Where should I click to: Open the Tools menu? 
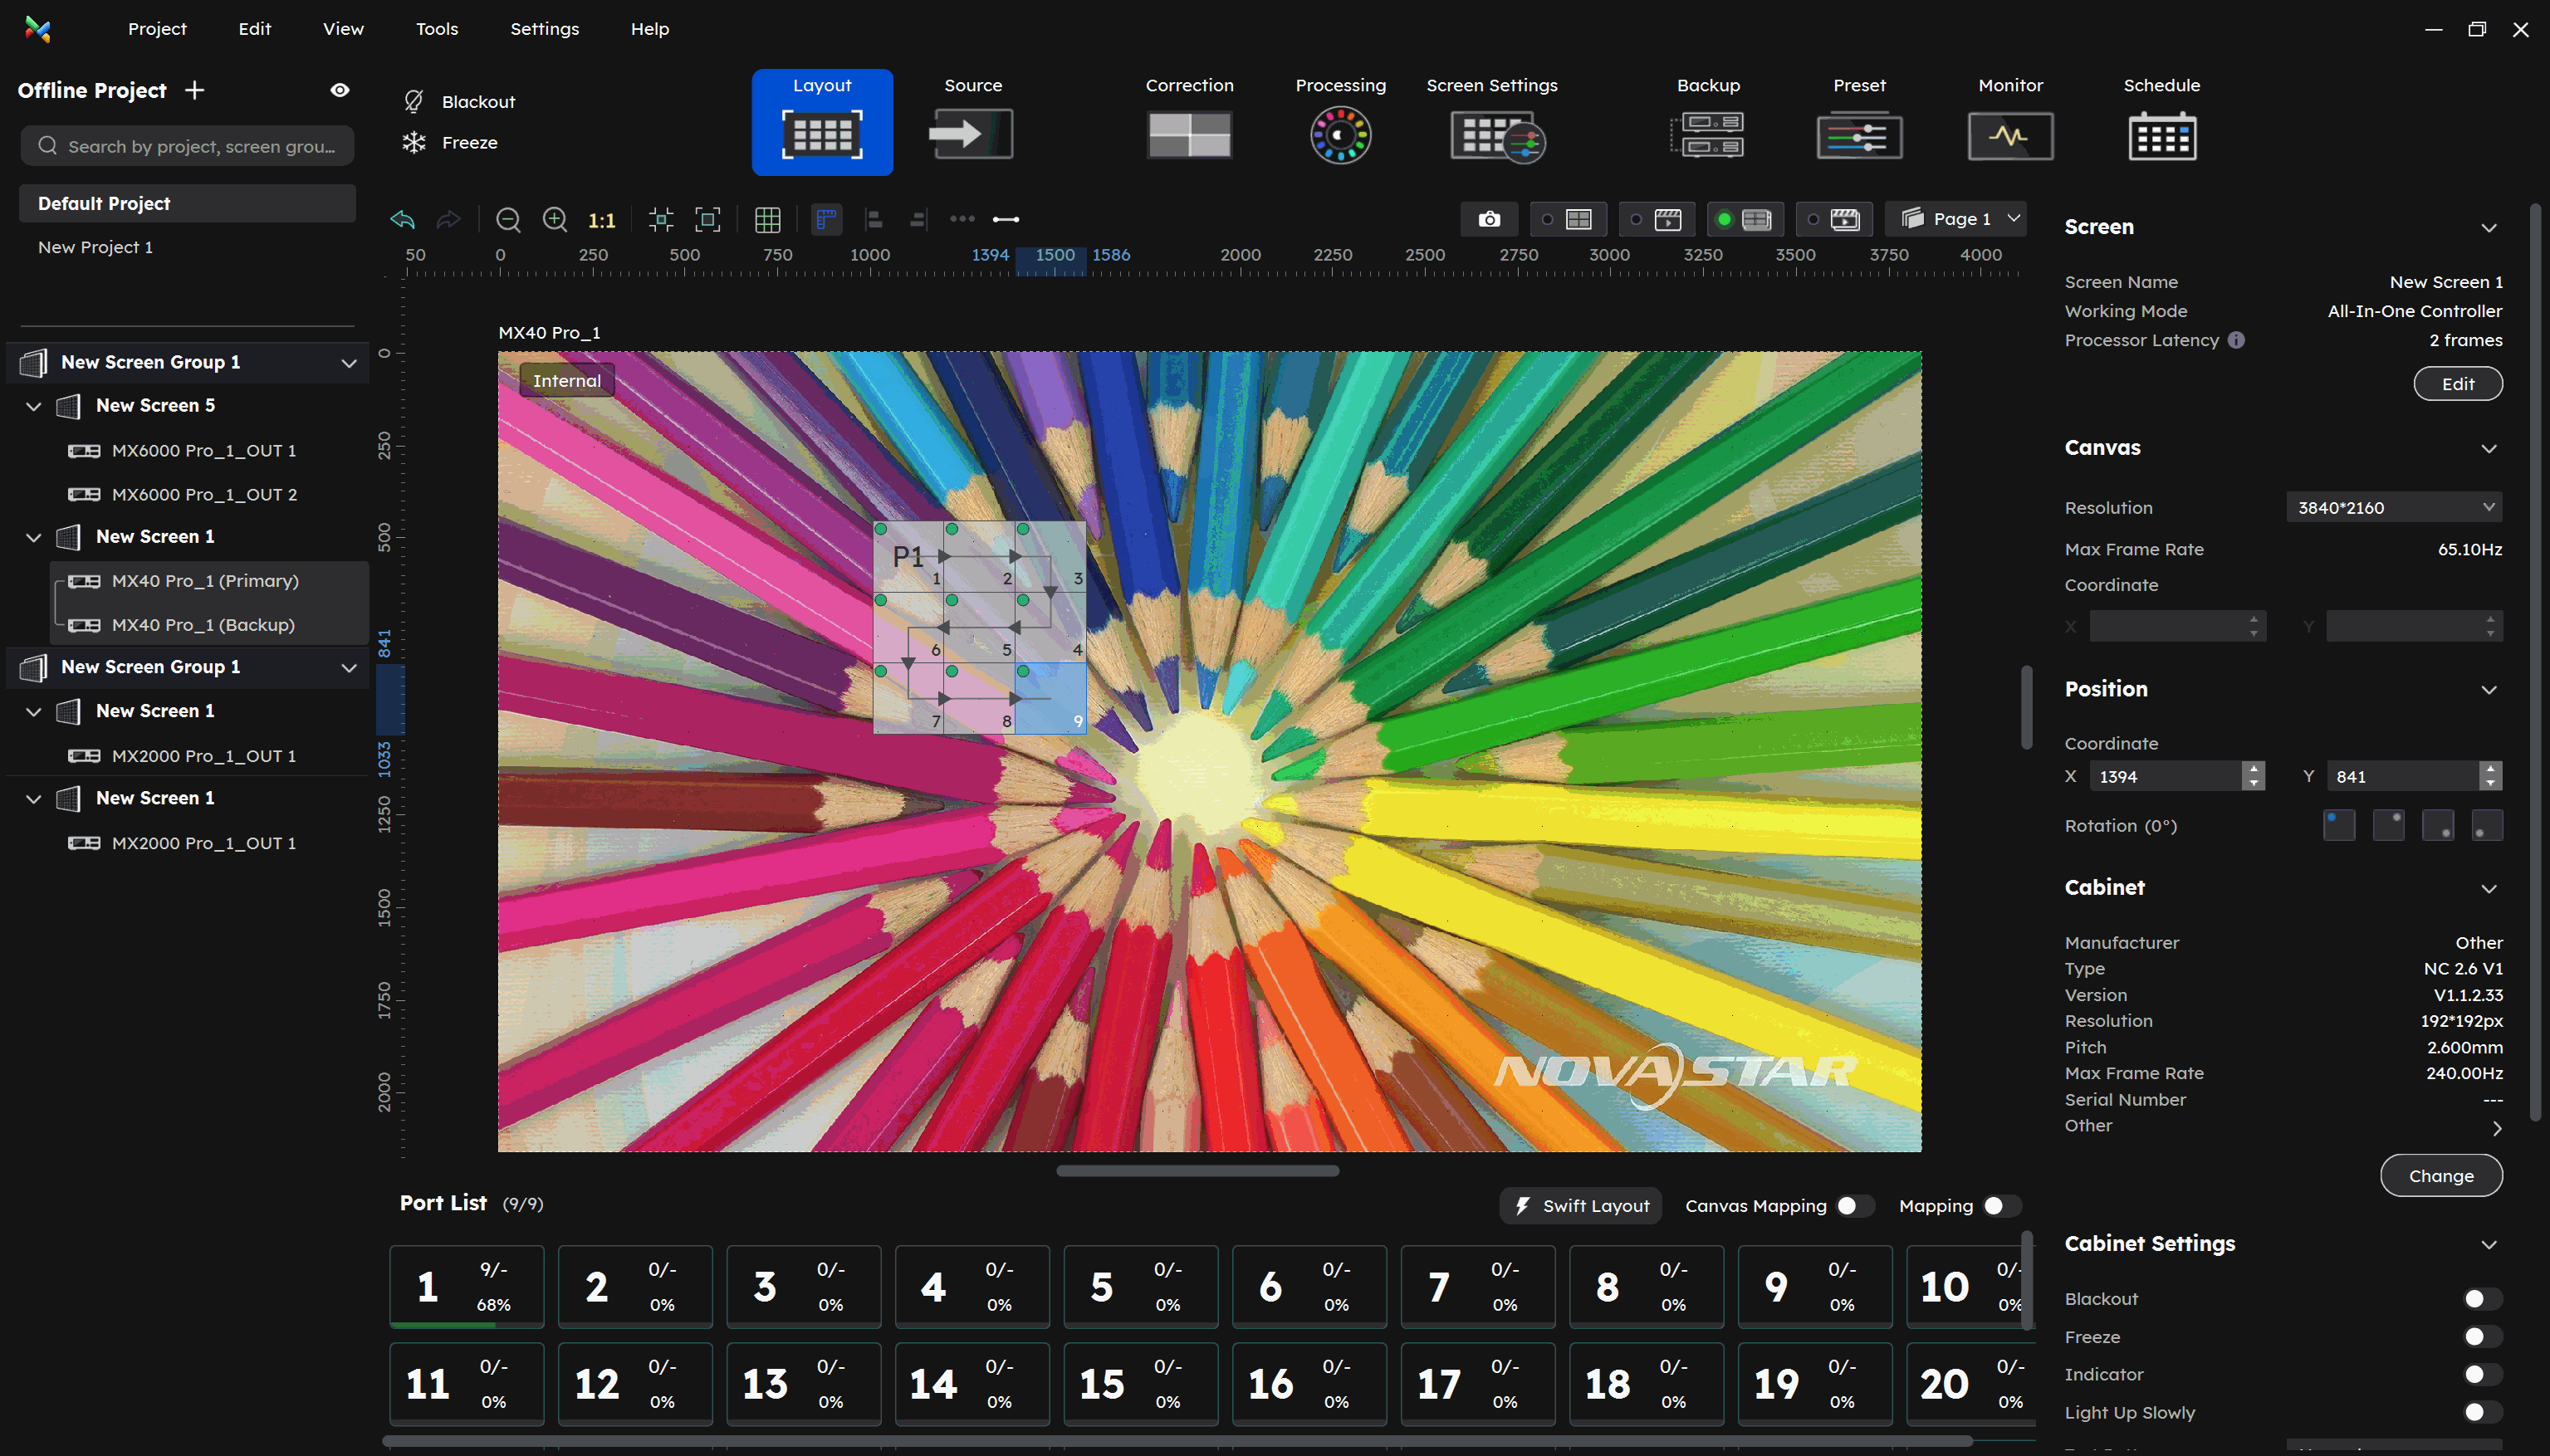coord(436,29)
